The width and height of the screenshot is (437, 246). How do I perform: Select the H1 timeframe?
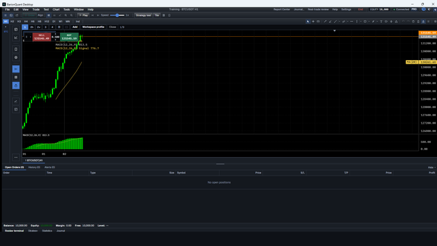coord(5,21)
